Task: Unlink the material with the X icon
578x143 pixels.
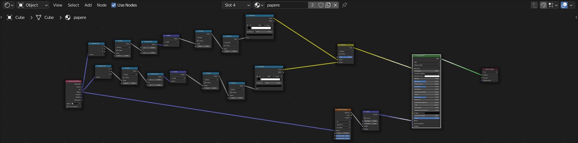Action: tap(335, 5)
